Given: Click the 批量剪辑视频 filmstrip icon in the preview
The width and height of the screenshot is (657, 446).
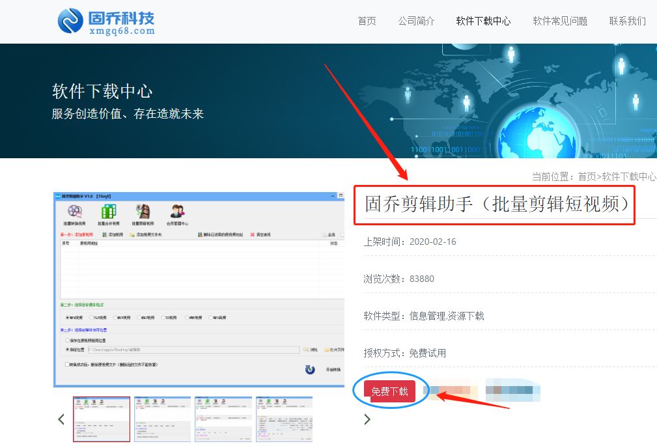Looking at the screenshot, I should click(143, 212).
